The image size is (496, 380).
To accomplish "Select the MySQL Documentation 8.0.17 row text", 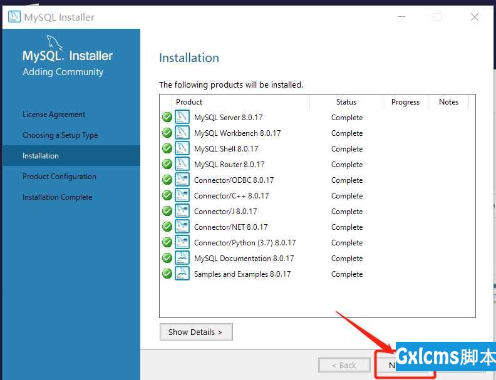I will click(244, 259).
